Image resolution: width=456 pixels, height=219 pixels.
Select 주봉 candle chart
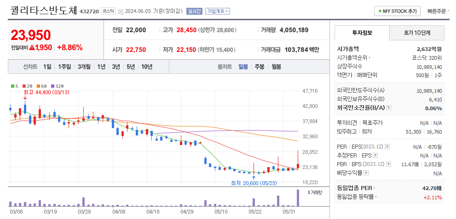260,67
